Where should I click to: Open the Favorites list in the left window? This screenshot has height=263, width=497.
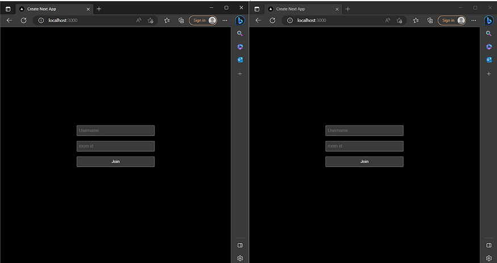(x=167, y=20)
